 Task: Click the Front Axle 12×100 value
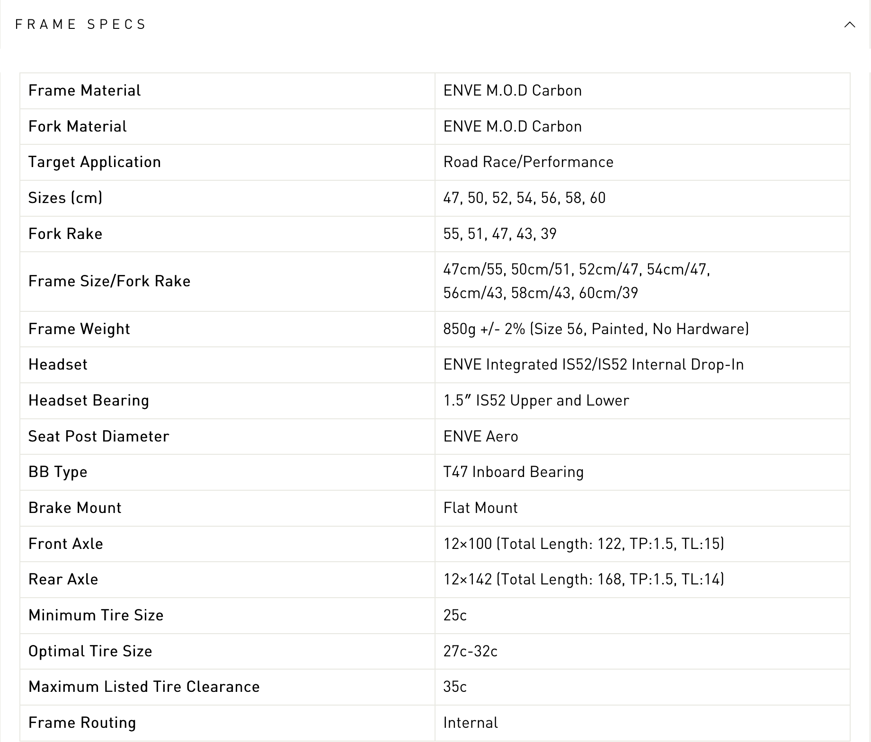[x=584, y=544]
